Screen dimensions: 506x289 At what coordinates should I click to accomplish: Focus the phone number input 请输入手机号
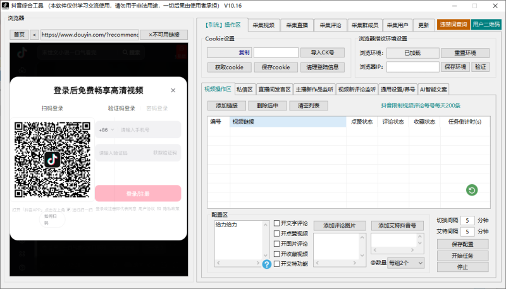[x=148, y=130]
